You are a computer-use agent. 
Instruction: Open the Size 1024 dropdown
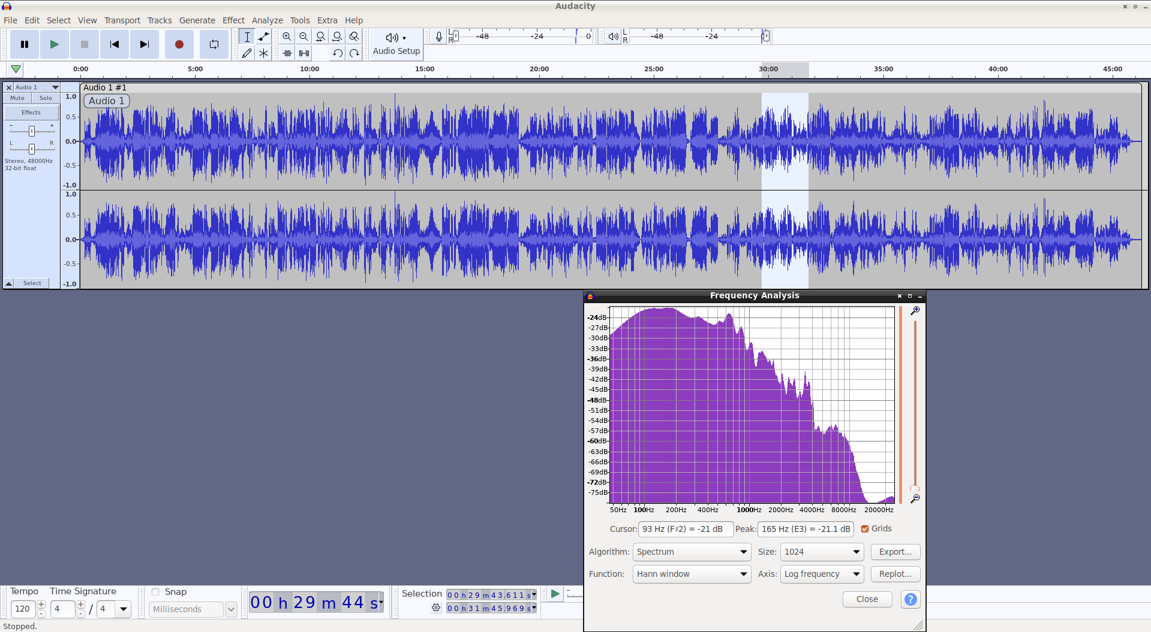[822, 552]
